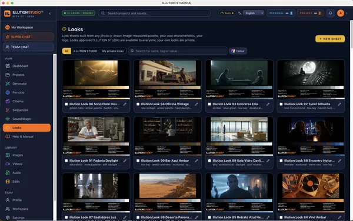Click the Local Online status badge
353x221 pixels.
pyautogui.click(x=78, y=14)
